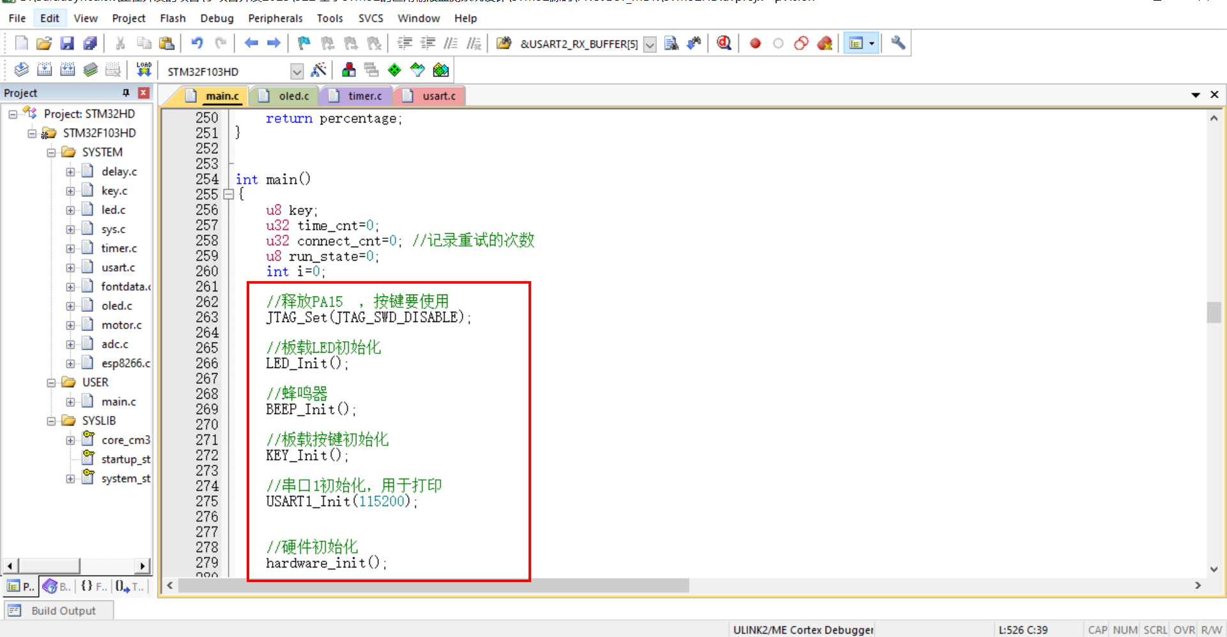
Task: Open Manage Project Items icon
Action: tap(348, 70)
